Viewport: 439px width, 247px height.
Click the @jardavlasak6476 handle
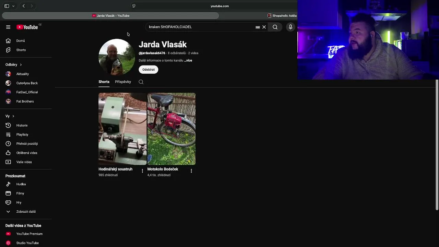point(152,53)
